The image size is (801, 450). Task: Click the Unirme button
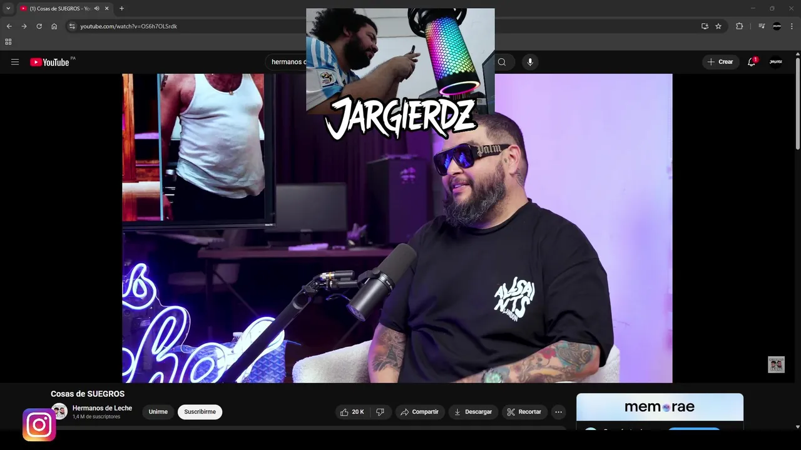point(158,412)
